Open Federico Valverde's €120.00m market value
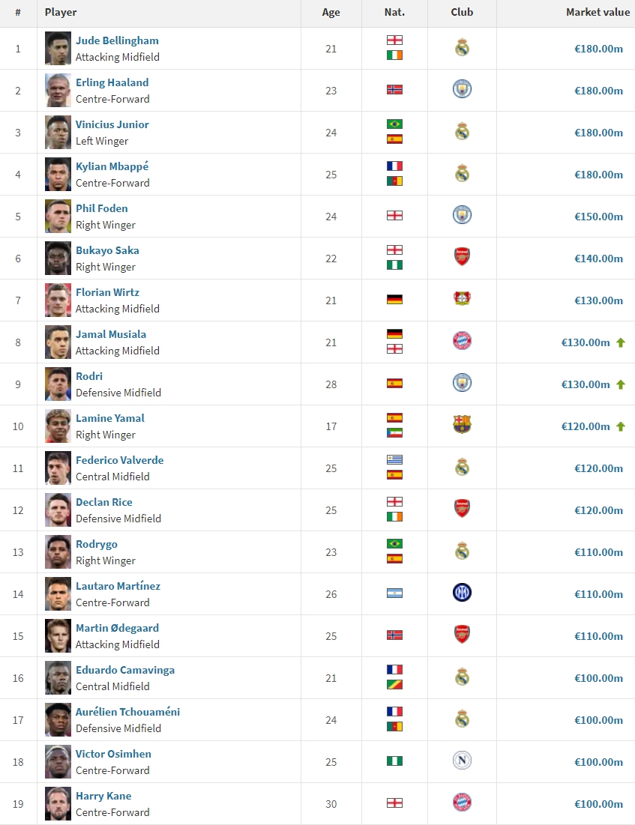 (598, 468)
